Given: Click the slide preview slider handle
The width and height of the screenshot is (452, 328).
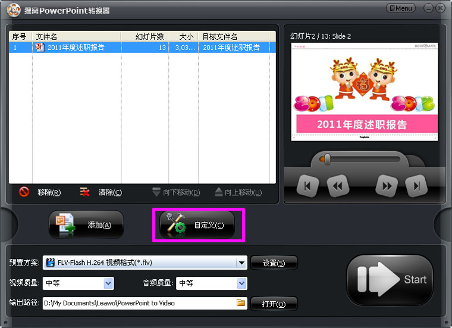Looking at the screenshot, I should click(327, 160).
